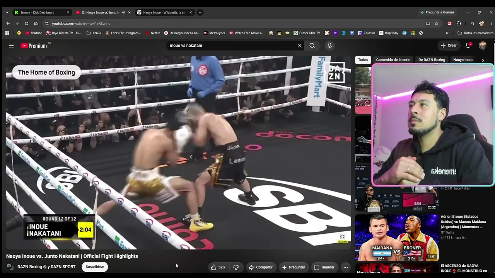Select the Contenido de la serie chip
495x278 pixels.
pyautogui.click(x=393, y=60)
